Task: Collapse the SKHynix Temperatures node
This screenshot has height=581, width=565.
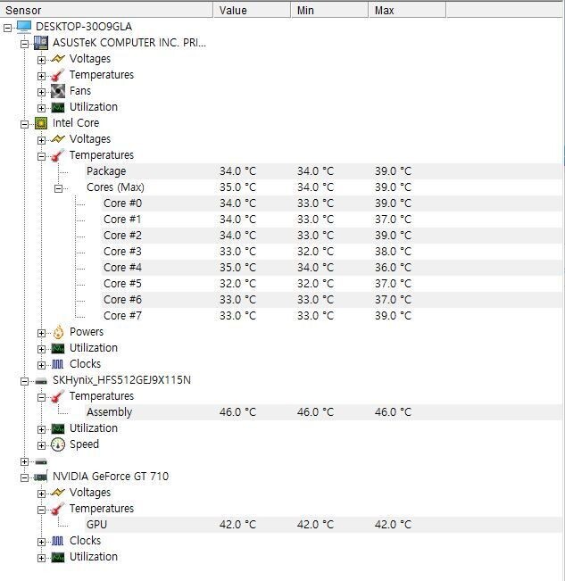Action: [x=41, y=396]
